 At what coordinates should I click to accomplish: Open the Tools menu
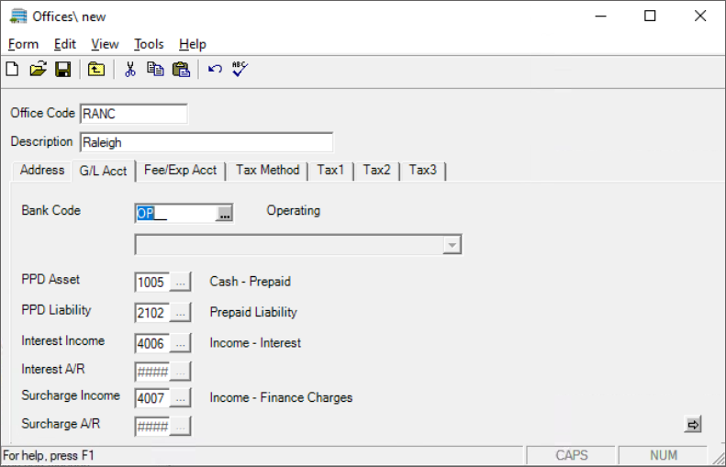pyautogui.click(x=149, y=44)
